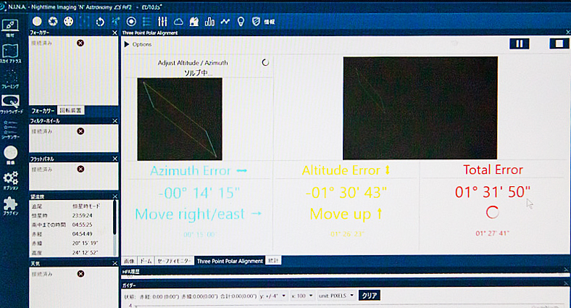Click the Altitude Error value -01° 30' 43"
Image resolution: width=571 pixels, height=308 pixels.
tap(346, 193)
